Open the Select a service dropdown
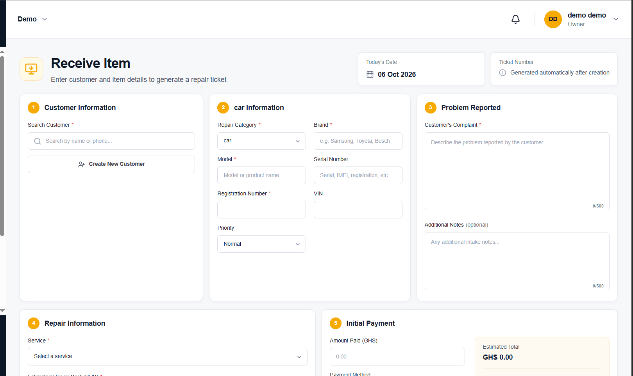Screen dimensions: 633x376 click(167, 356)
